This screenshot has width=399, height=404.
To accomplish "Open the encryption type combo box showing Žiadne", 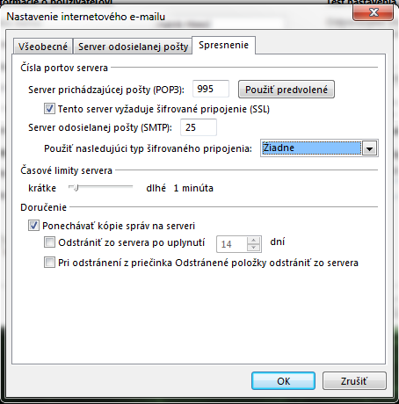I will 319,148.
